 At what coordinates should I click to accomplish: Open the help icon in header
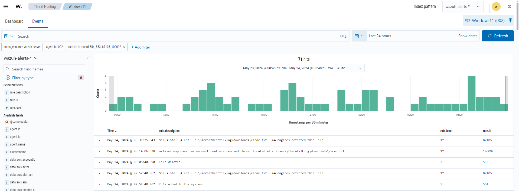pyautogui.click(x=509, y=7)
